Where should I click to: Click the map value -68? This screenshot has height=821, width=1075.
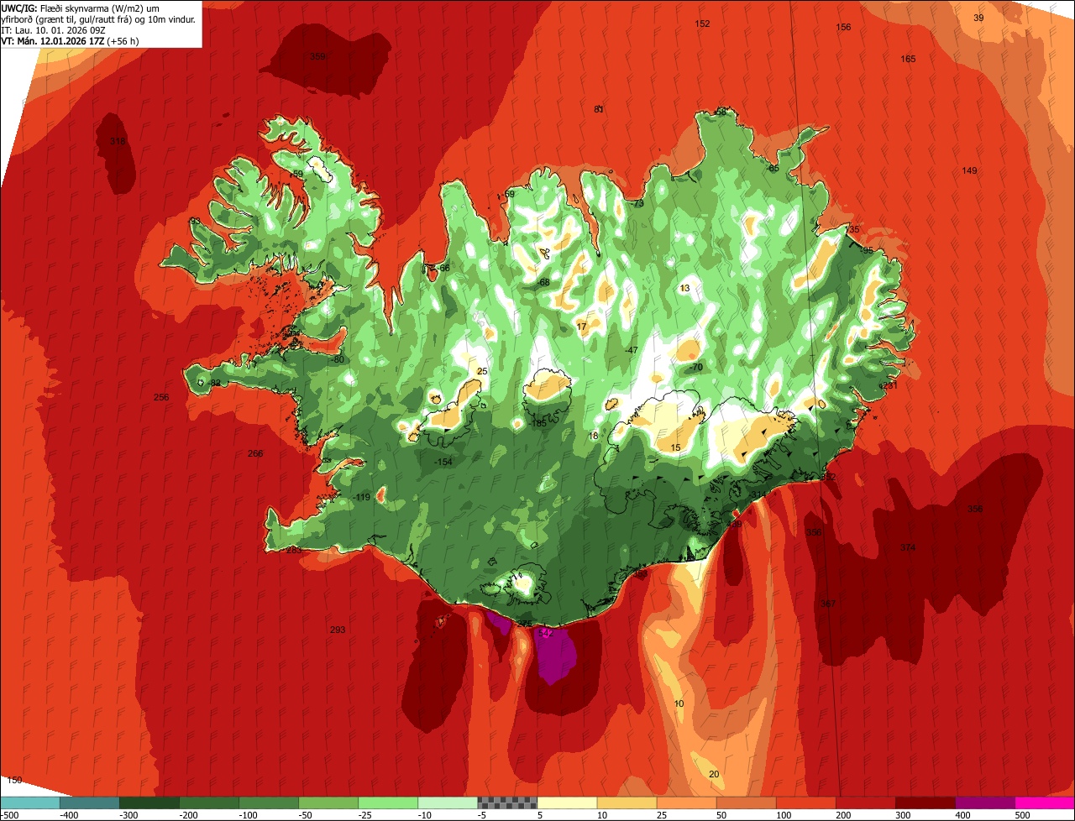[543, 282]
